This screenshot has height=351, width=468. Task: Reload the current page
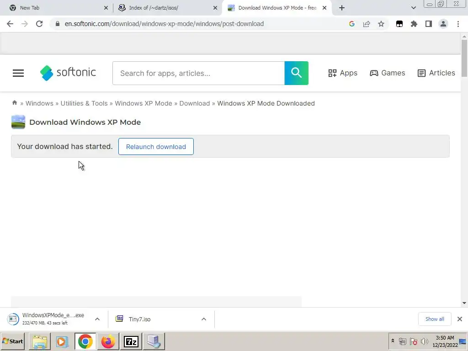pos(39,24)
